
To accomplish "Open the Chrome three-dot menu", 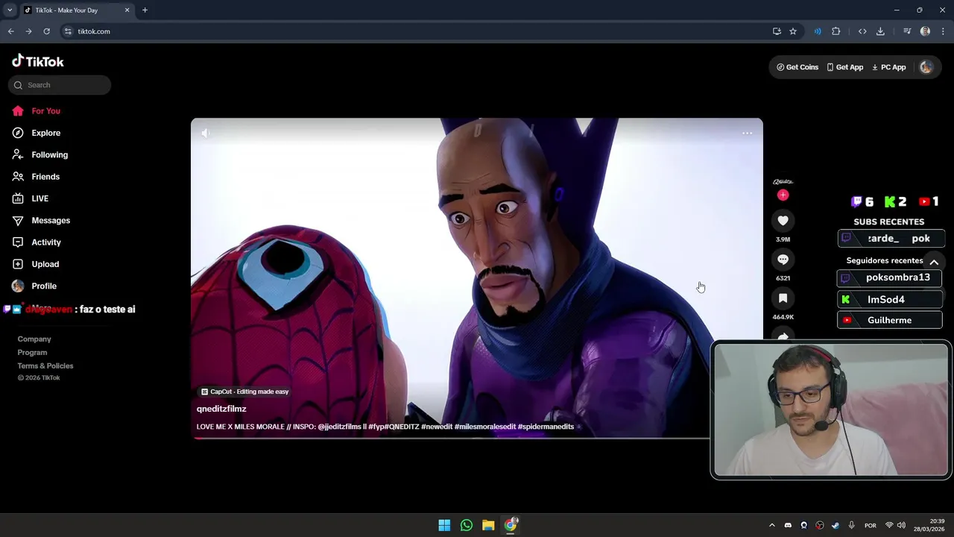I will [x=943, y=31].
